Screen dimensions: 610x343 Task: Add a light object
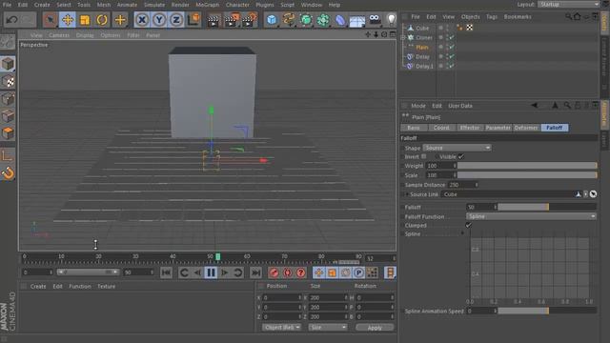point(391,19)
